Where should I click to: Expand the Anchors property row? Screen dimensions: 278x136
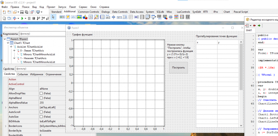point(6,107)
